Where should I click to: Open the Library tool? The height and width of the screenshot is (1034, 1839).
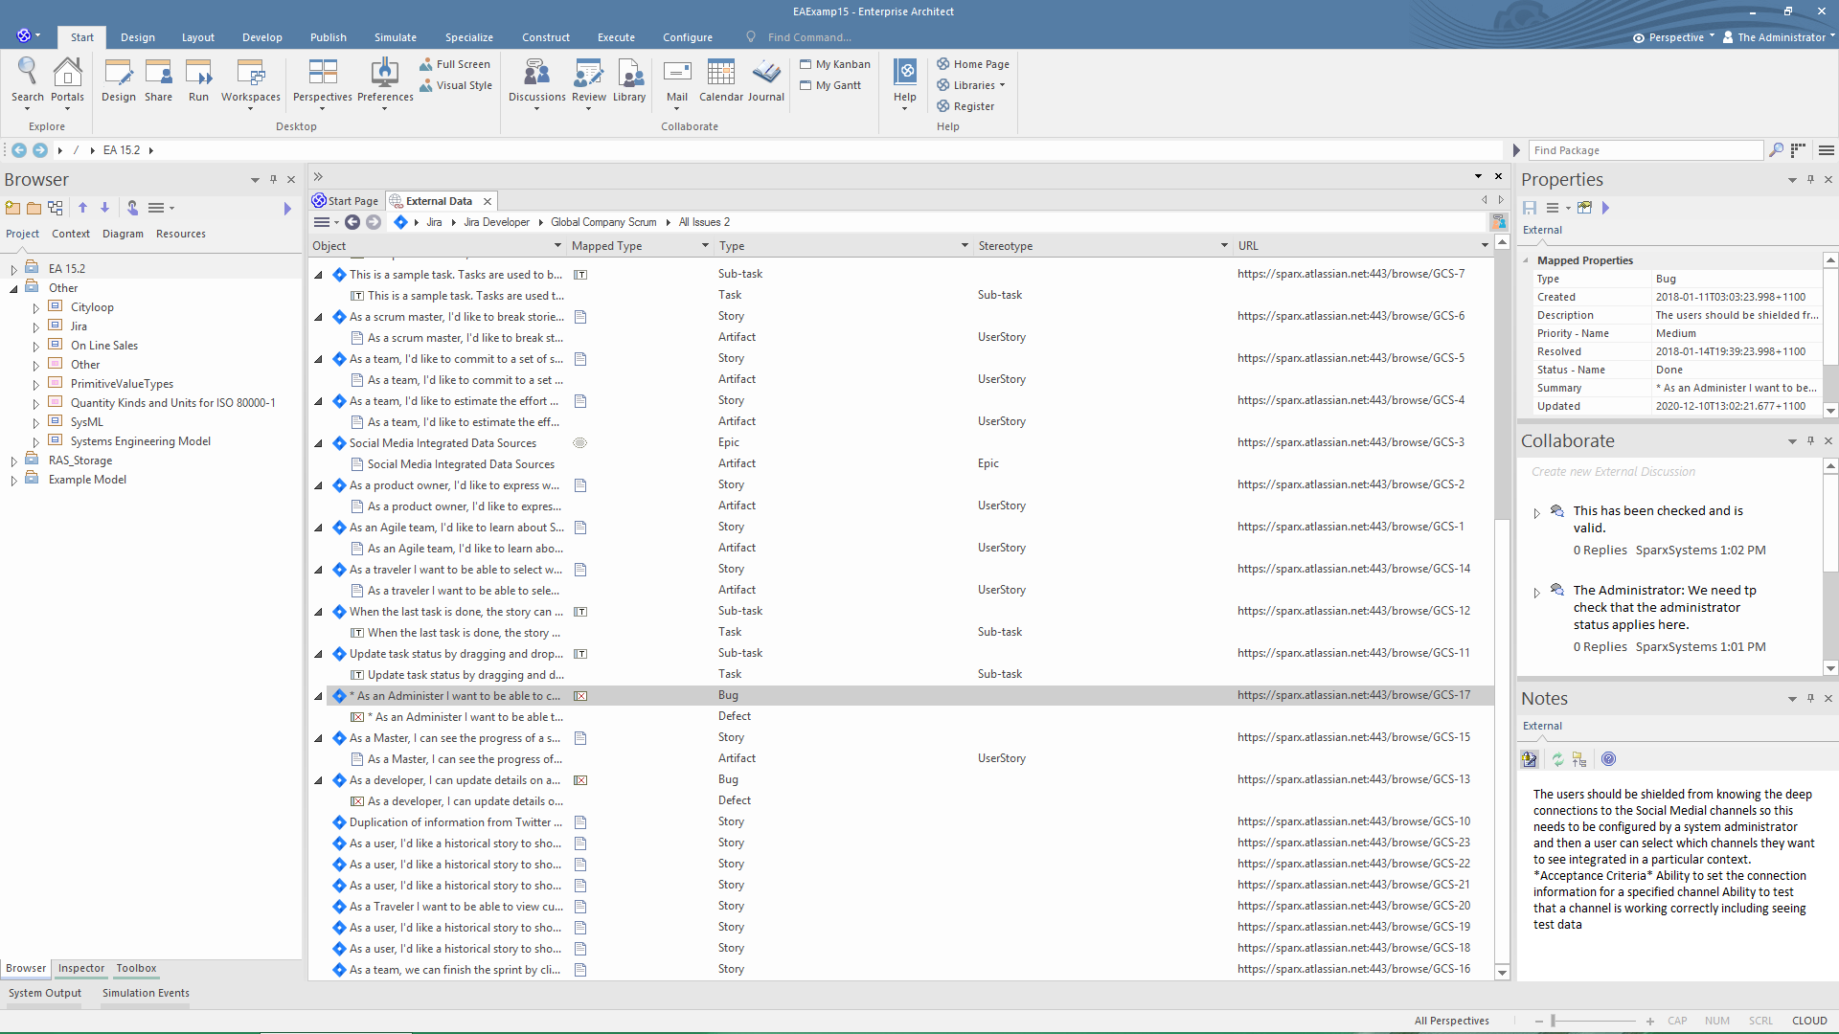628,80
